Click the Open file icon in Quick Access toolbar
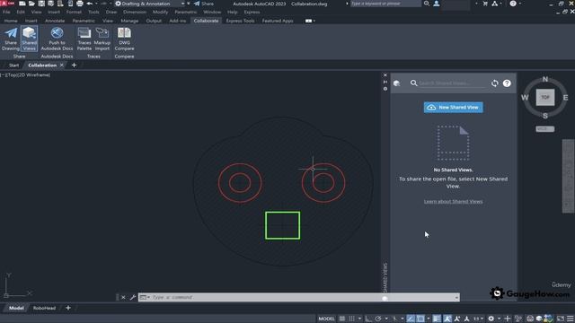The image size is (575, 323). click(31, 4)
